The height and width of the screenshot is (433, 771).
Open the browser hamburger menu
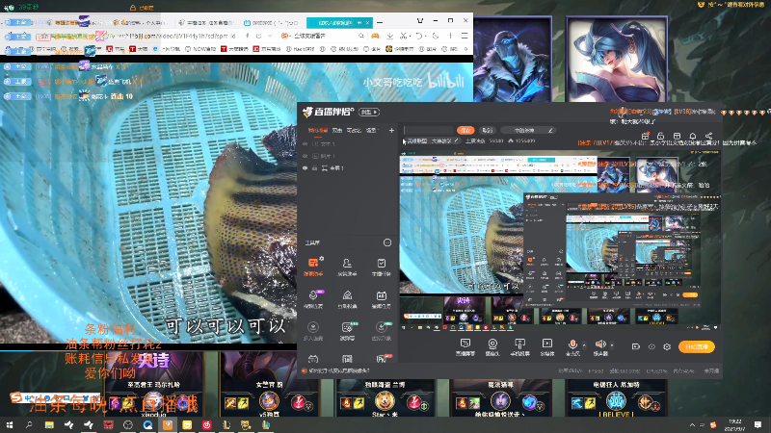(x=465, y=36)
